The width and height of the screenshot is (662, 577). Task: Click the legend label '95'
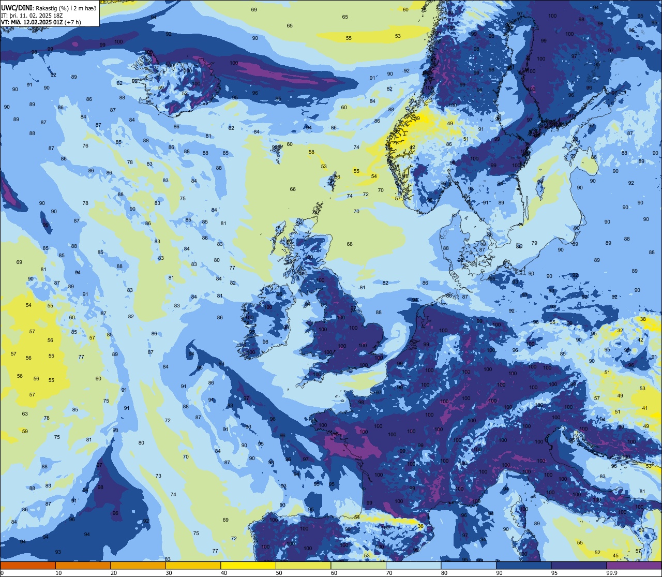click(x=555, y=573)
